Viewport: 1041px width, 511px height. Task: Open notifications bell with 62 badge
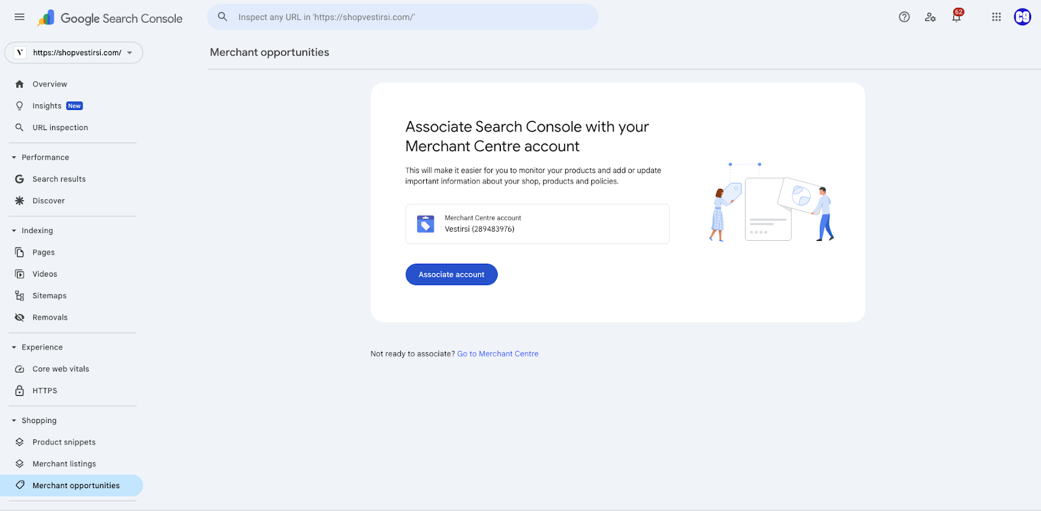(x=956, y=17)
